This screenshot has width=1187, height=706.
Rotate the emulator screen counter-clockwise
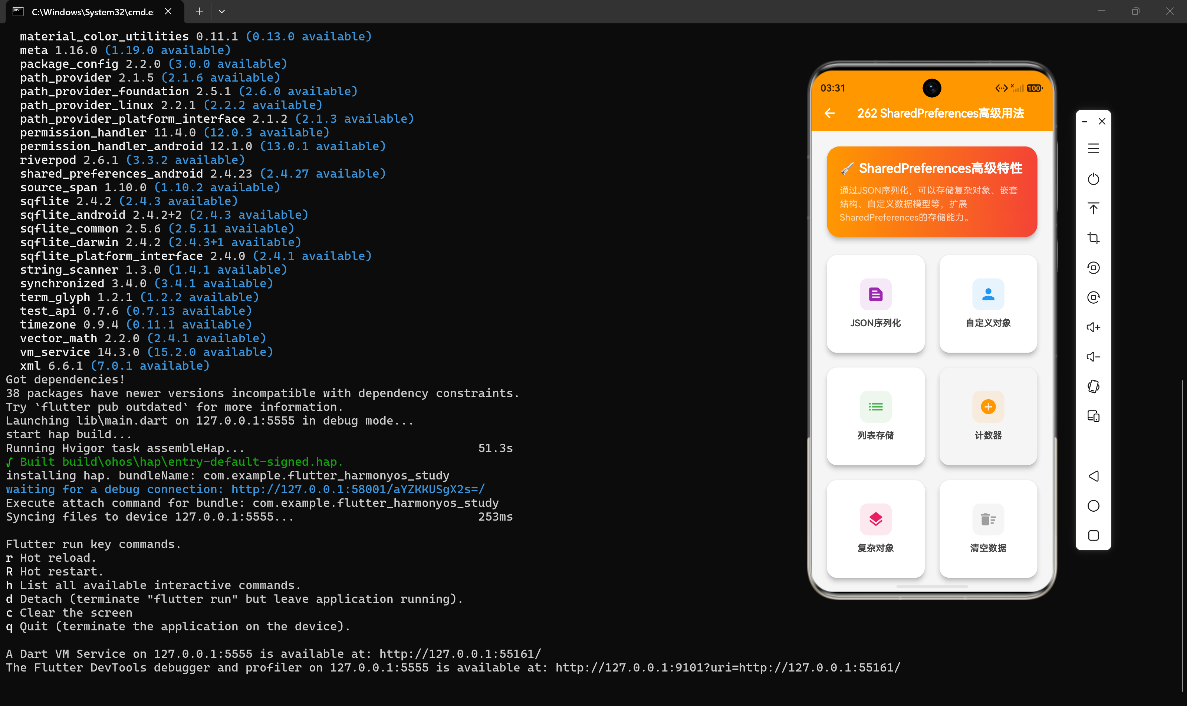tap(1093, 268)
